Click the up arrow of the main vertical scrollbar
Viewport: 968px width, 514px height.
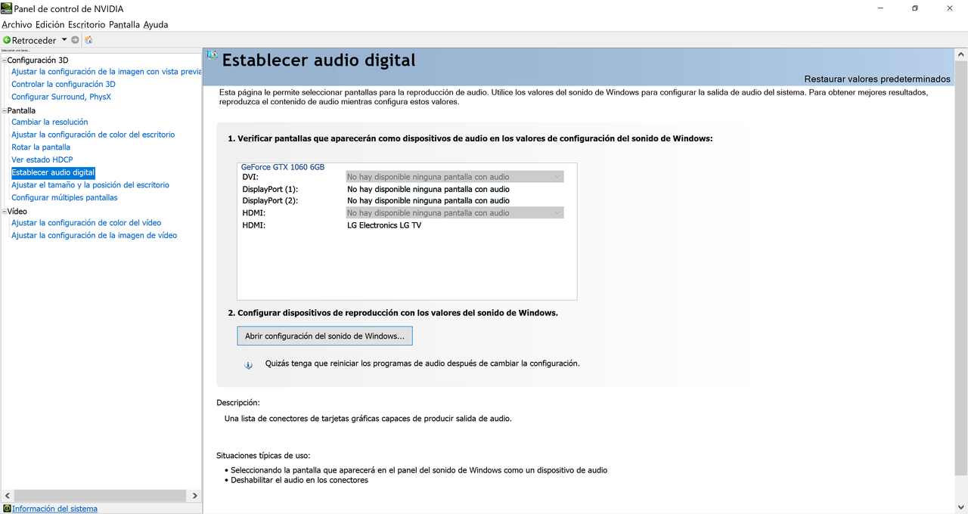[x=961, y=54]
